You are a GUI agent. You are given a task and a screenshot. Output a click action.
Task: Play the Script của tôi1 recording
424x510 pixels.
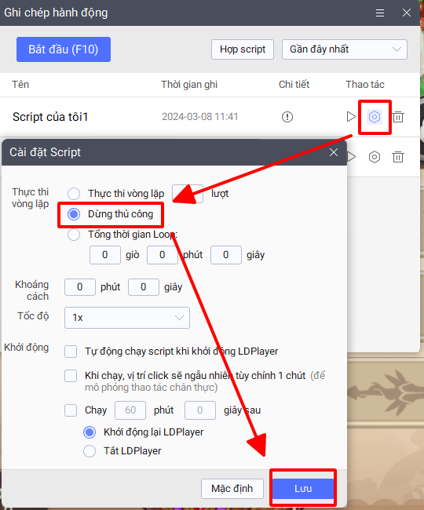coord(351,116)
